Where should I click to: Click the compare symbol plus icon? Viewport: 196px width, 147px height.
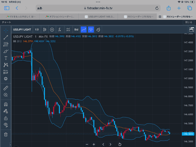point(52,29)
